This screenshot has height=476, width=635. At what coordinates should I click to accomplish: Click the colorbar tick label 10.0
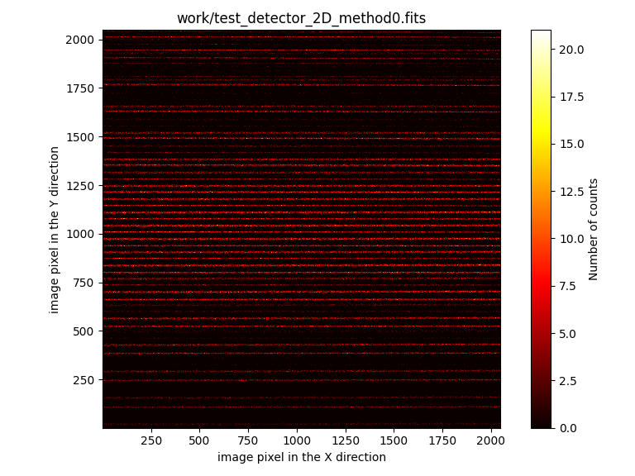[x=571, y=239]
